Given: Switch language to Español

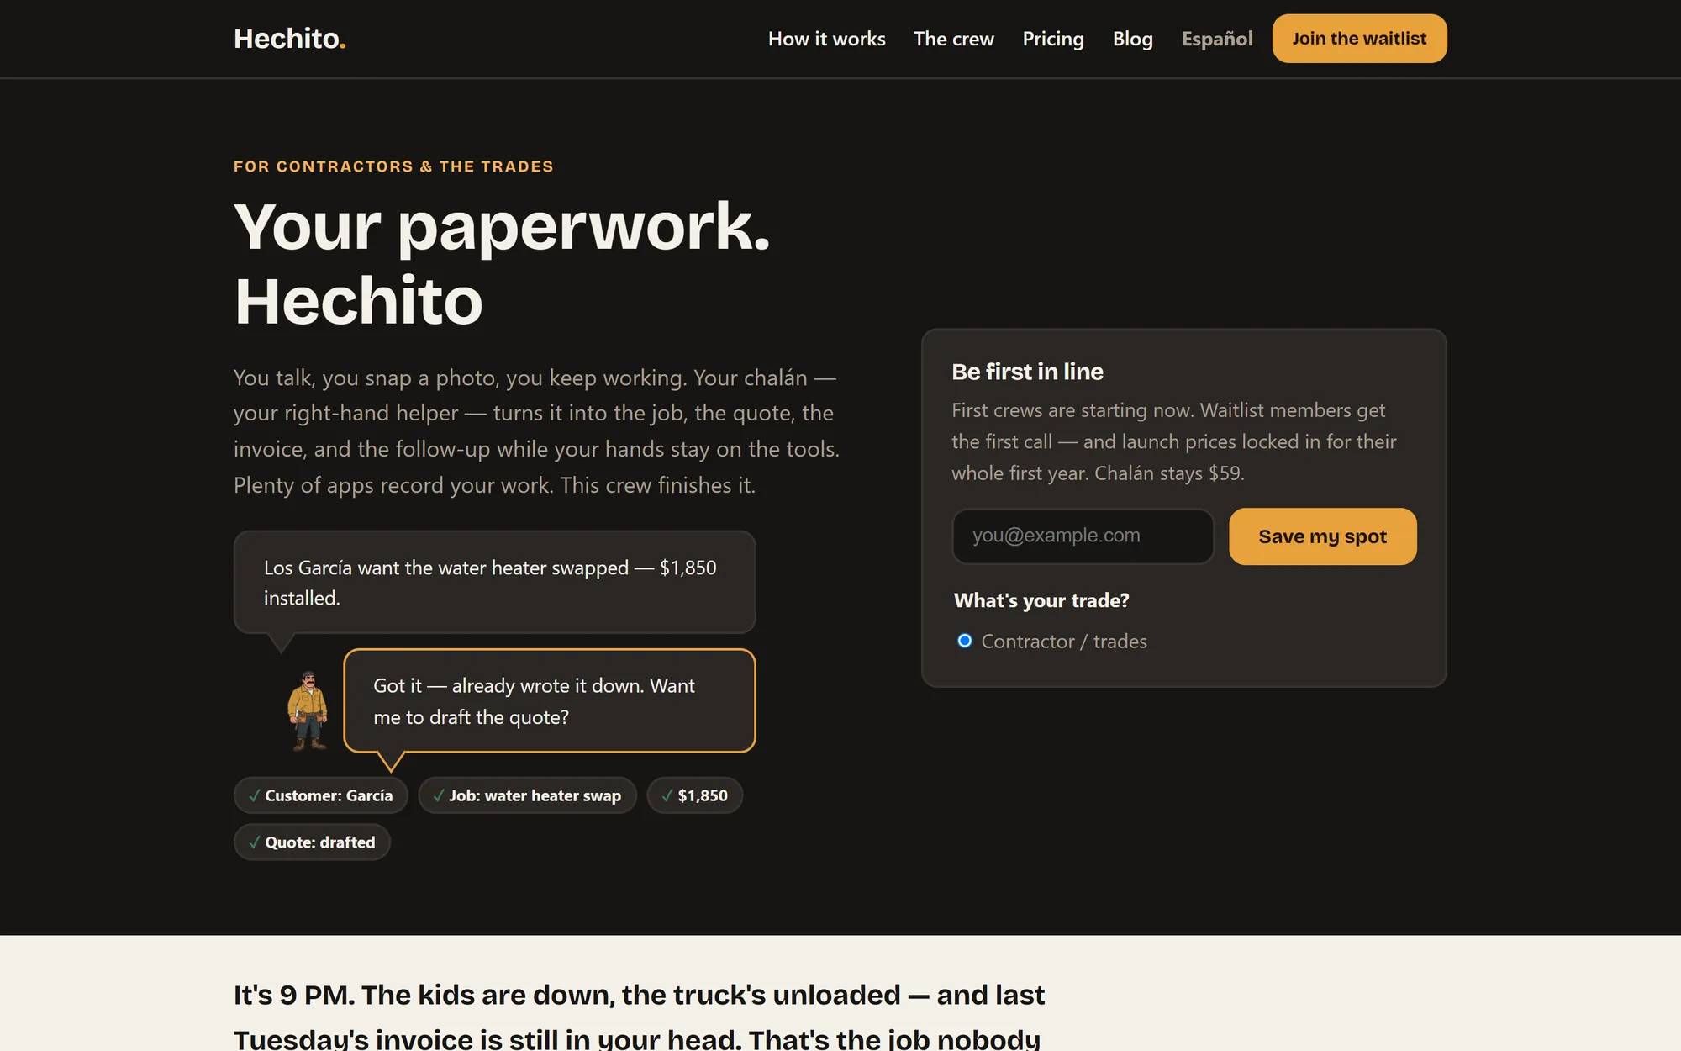Looking at the screenshot, I should (x=1216, y=39).
